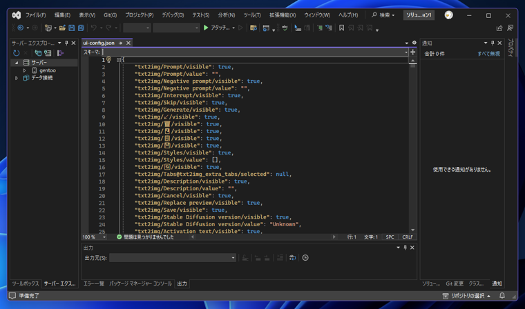
Task: Save the file with the floppy icon
Action: [x=71, y=28]
